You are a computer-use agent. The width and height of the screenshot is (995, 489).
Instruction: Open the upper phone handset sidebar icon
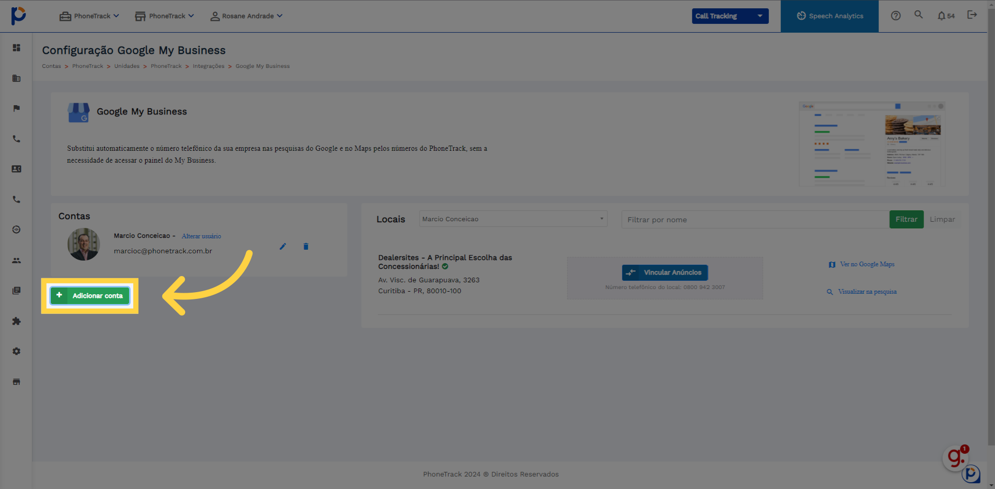coord(17,139)
